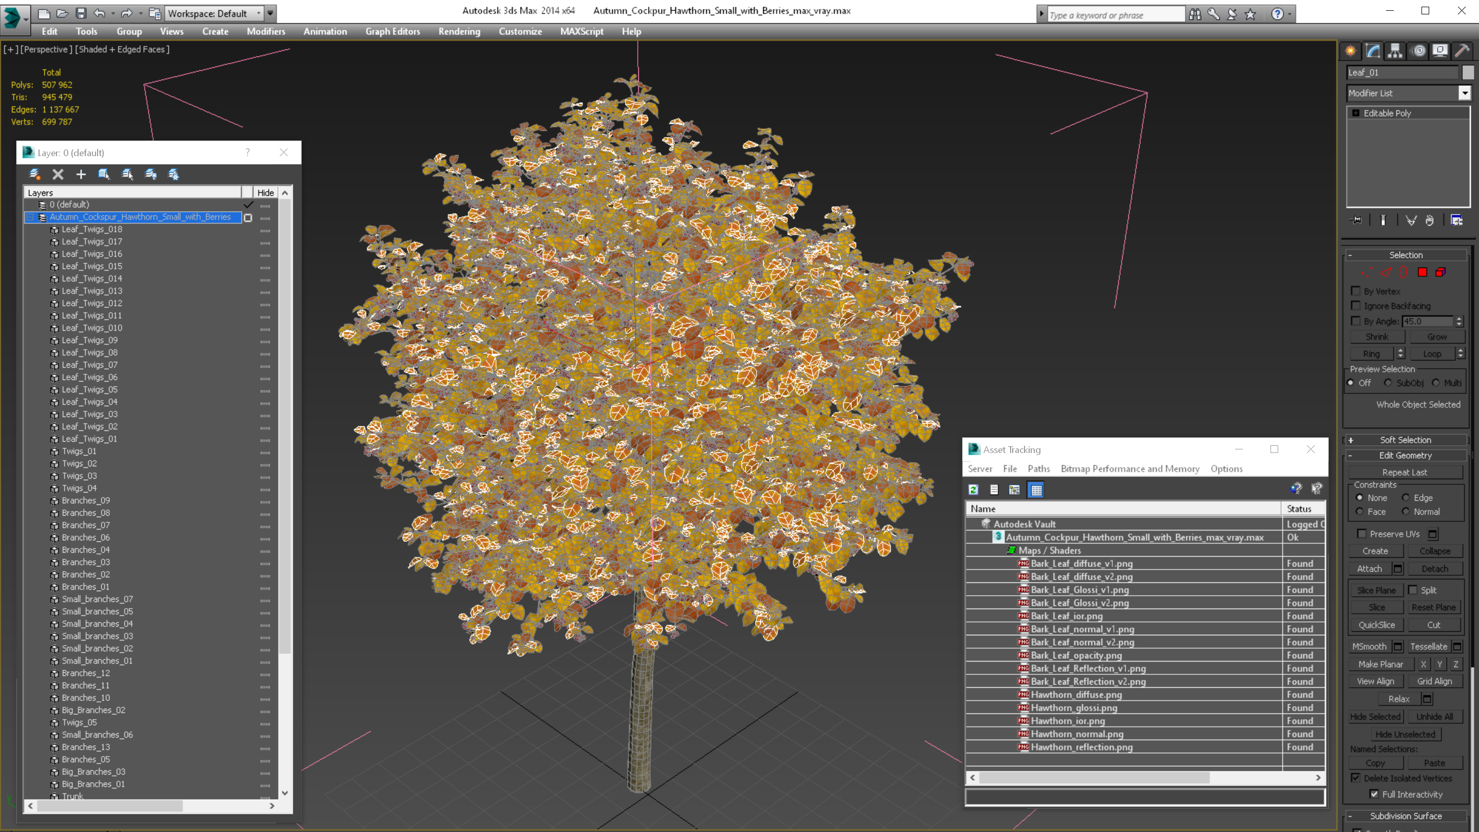Click the Pin Stack icon
Viewport: 1479px width, 832px height.
point(1356,220)
